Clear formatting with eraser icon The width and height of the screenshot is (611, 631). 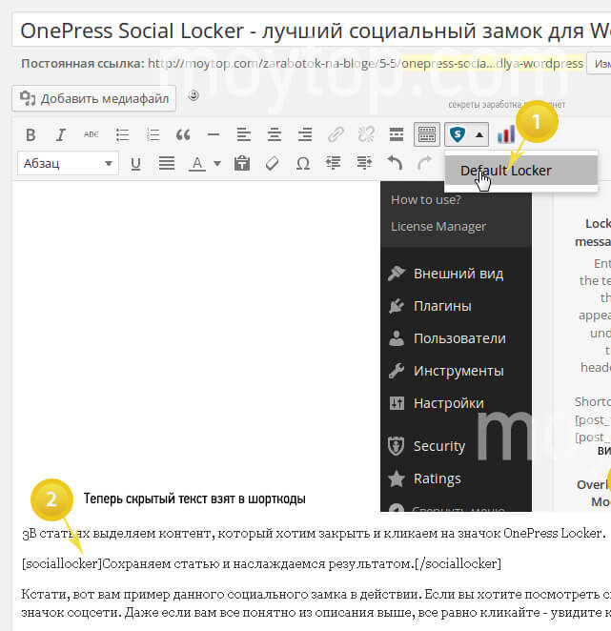(x=273, y=163)
